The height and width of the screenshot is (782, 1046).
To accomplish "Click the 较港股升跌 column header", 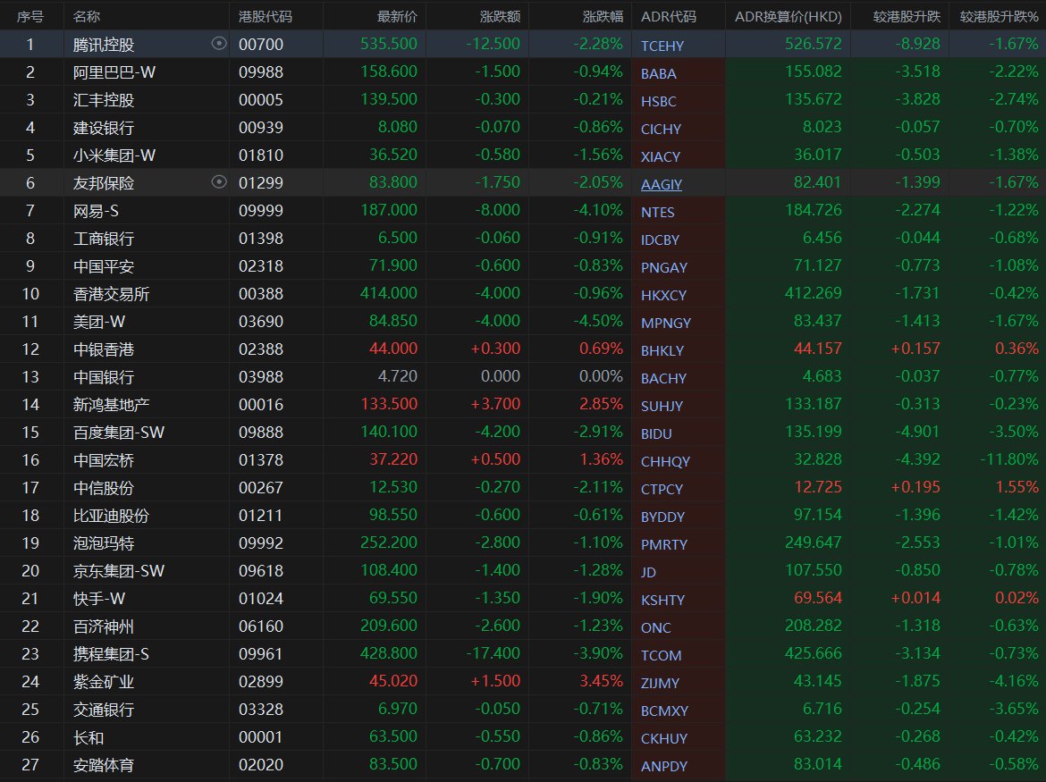I will 907,16.
